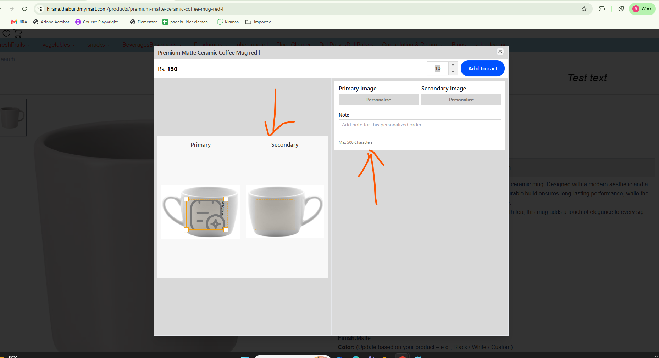Click the bottom-right resize handle of design box
Viewport: 659px width, 358px height.
[x=226, y=230]
